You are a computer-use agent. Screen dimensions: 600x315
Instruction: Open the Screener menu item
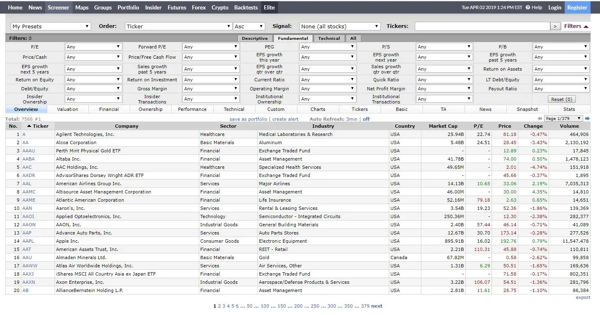point(58,7)
